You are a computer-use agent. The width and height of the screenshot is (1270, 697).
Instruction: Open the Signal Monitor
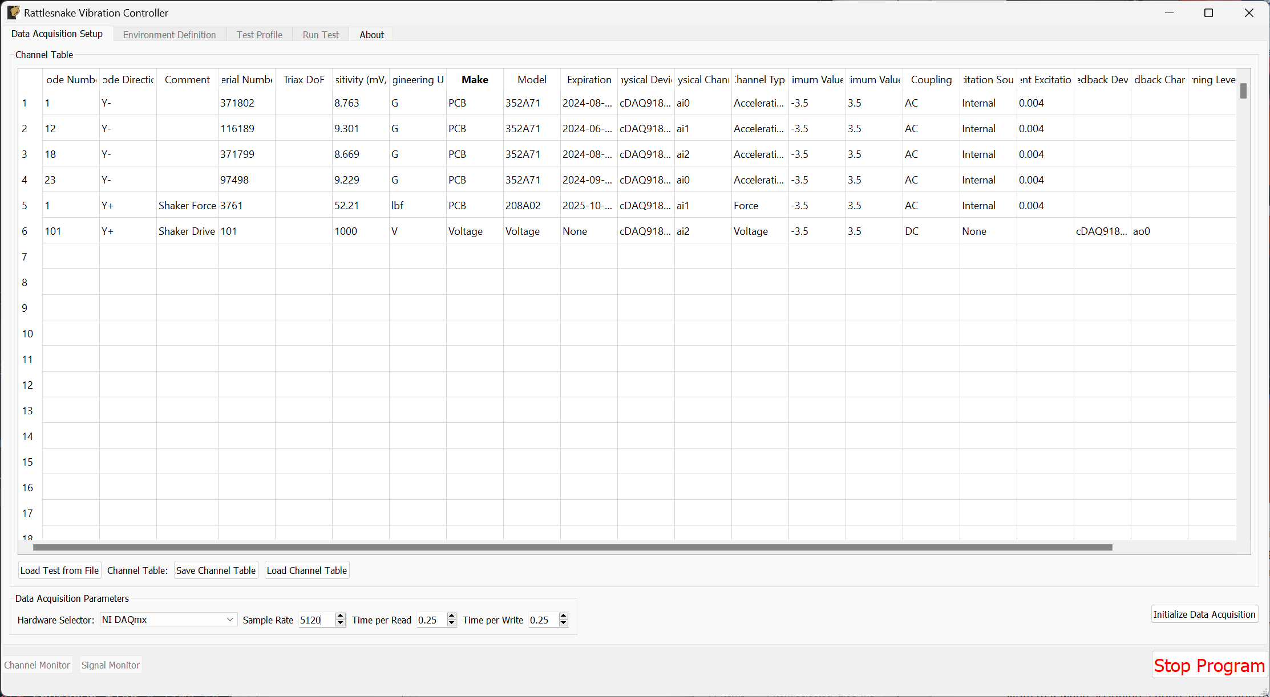tap(110, 665)
